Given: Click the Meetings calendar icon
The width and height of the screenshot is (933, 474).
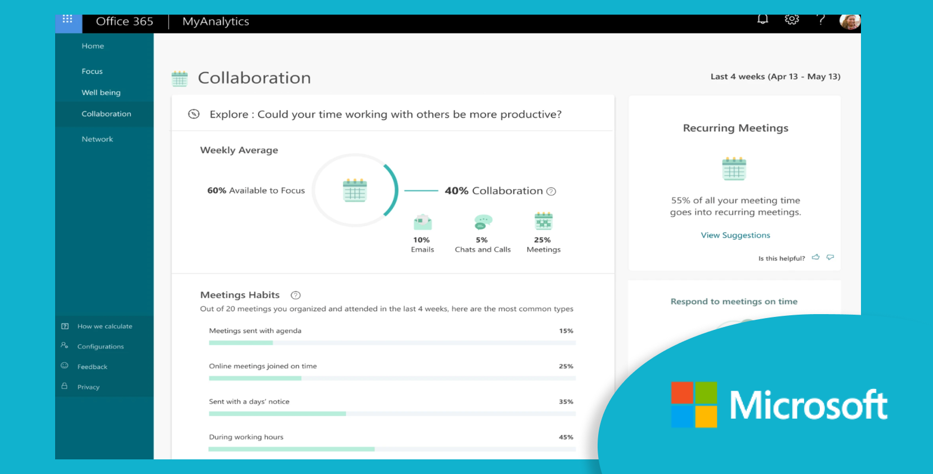Looking at the screenshot, I should (544, 221).
